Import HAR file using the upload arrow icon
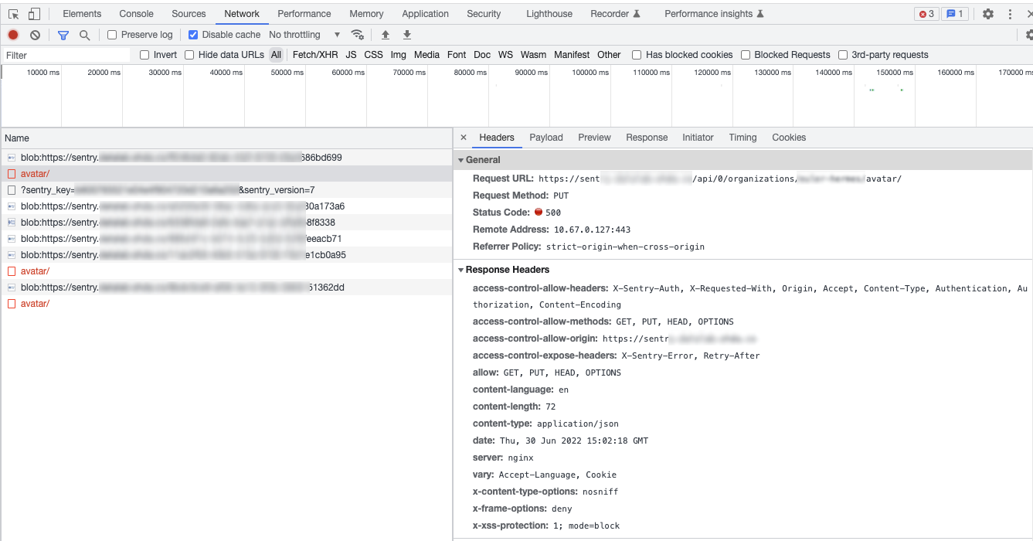Screen dimensions: 1033x541 tap(384, 34)
